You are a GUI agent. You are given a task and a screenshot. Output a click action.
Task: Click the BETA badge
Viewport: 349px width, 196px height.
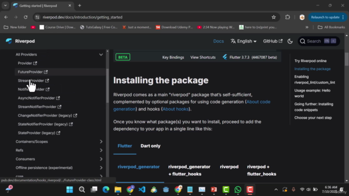pyautogui.click(x=123, y=57)
